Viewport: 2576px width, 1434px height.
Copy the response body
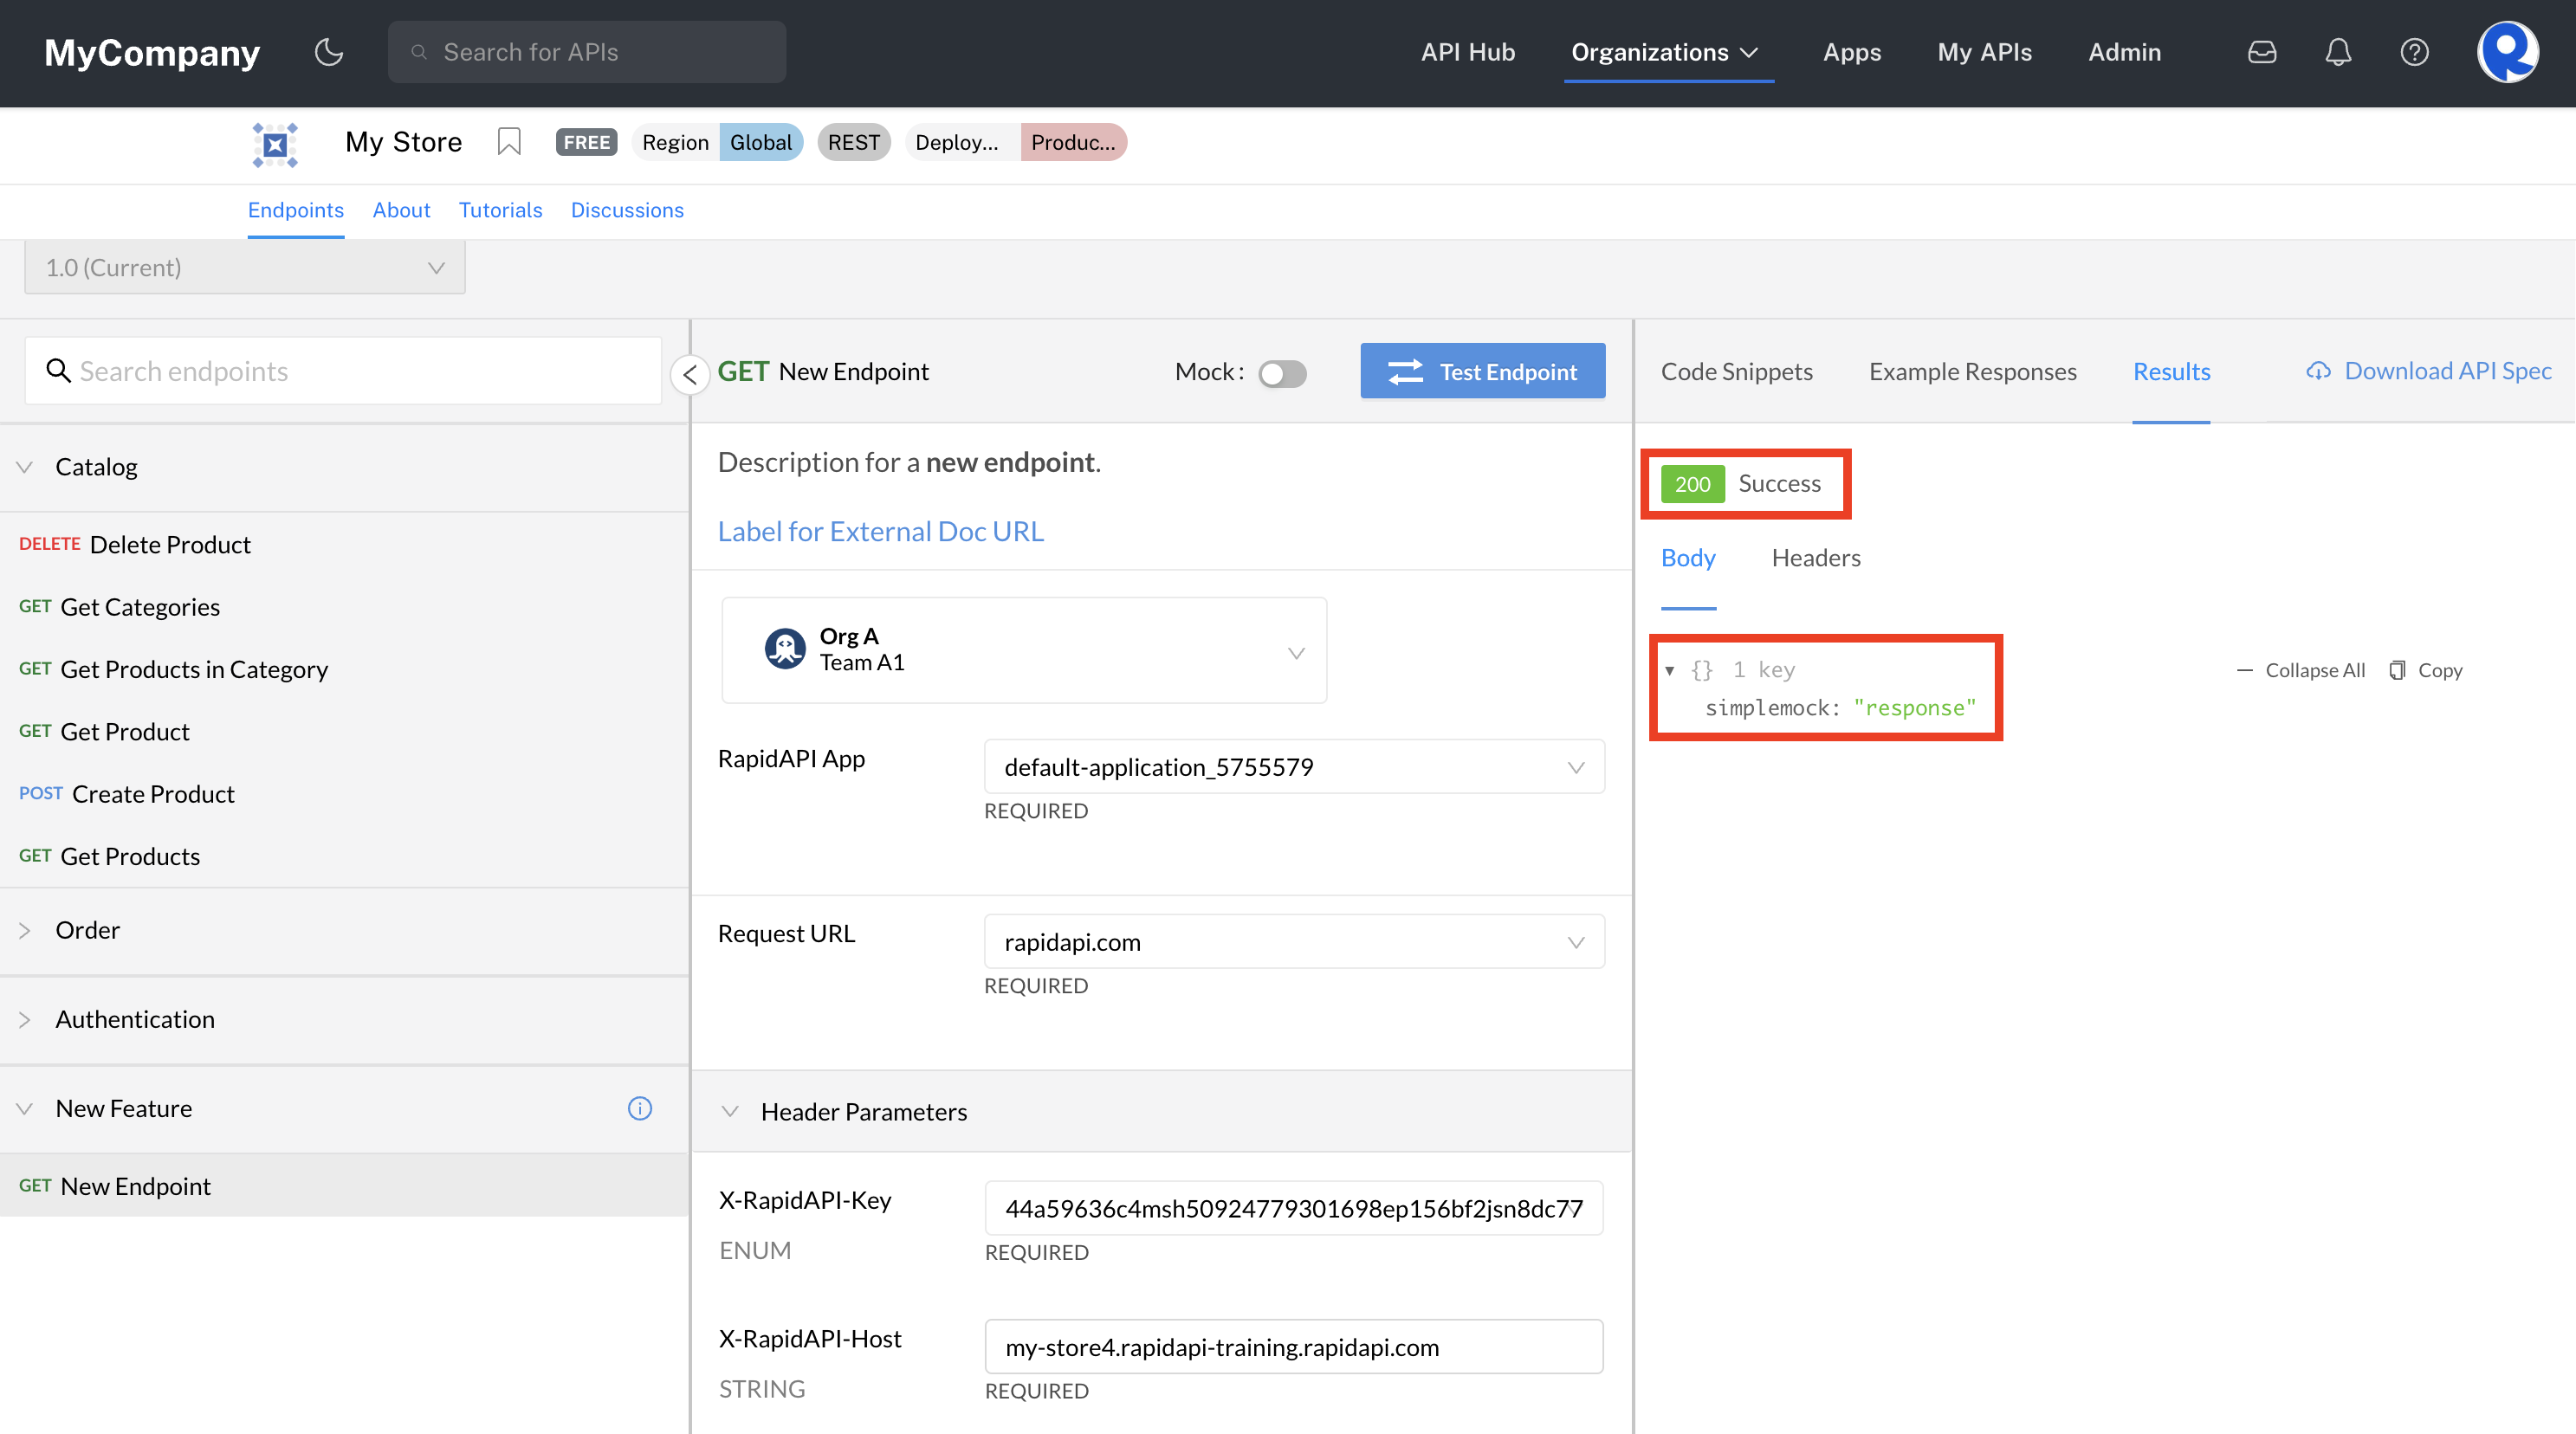2425,670
